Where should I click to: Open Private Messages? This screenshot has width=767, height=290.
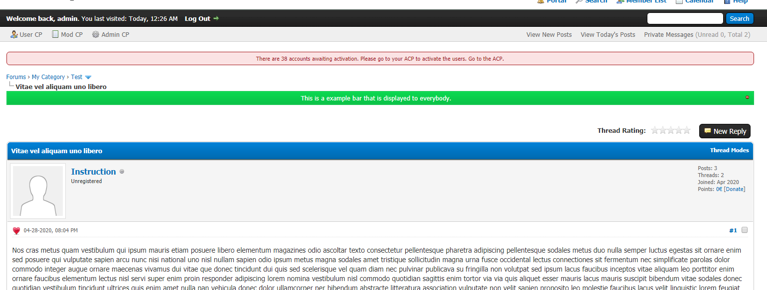coord(668,34)
